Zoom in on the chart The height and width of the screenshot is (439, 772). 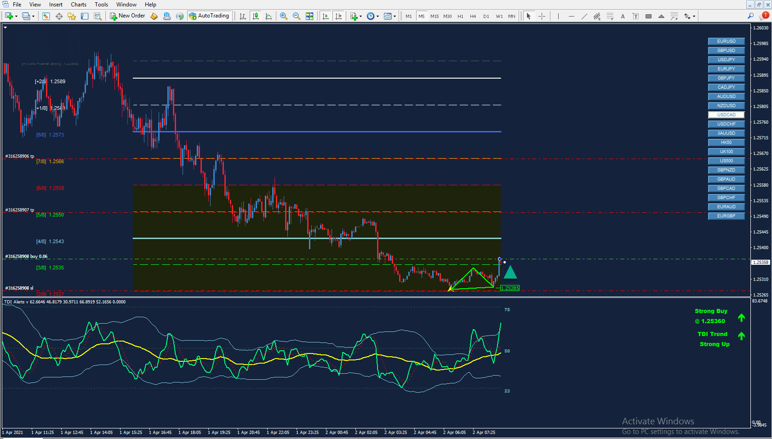(284, 16)
